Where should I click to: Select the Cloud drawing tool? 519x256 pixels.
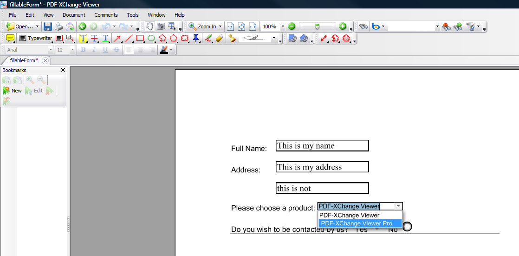tap(185, 38)
